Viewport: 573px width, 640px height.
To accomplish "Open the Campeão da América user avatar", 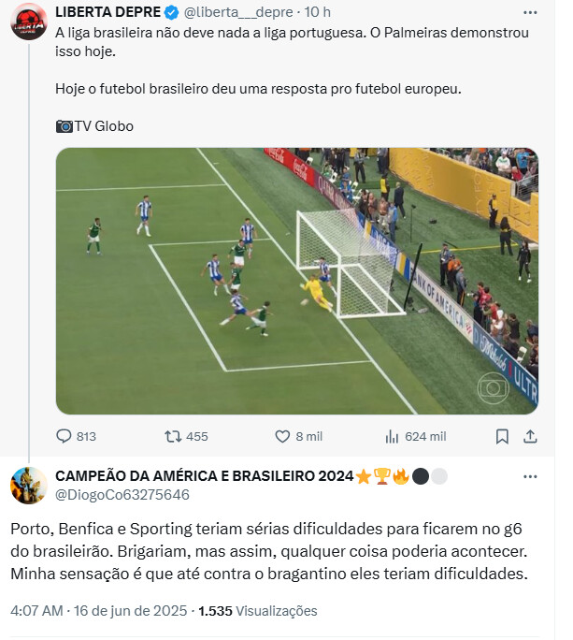I will 29,486.
